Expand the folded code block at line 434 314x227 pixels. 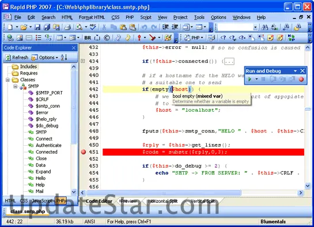pos(83,61)
